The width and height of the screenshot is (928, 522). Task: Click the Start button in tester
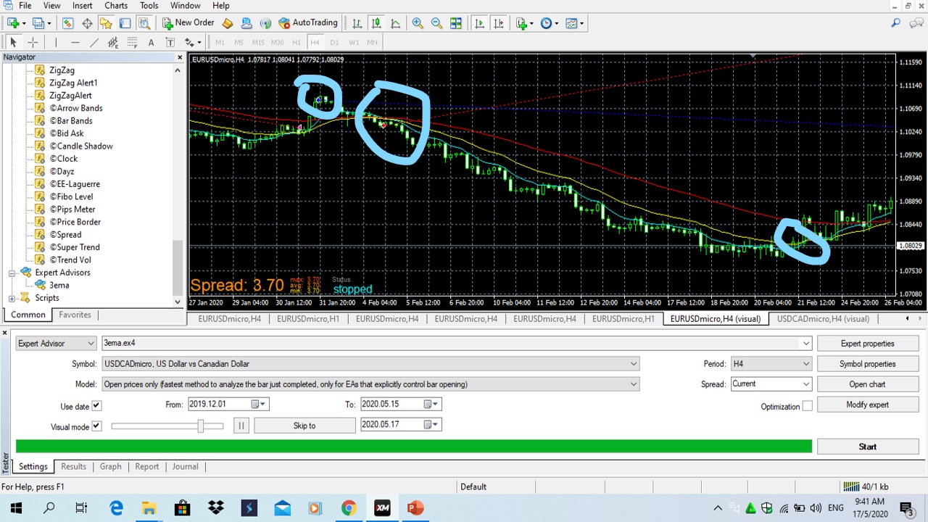click(x=867, y=447)
